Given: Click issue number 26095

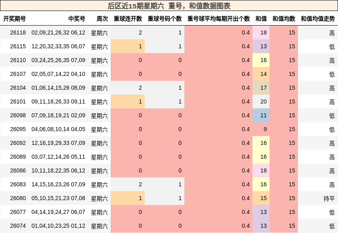Looking at the screenshot, I should click(x=18, y=129).
